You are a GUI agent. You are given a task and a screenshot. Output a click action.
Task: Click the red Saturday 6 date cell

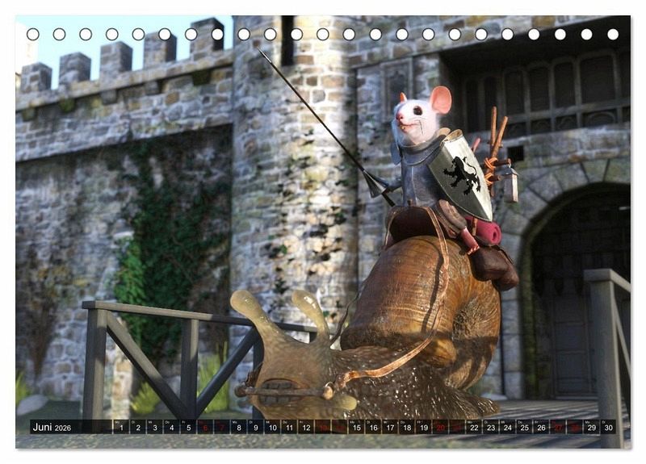[x=204, y=427]
